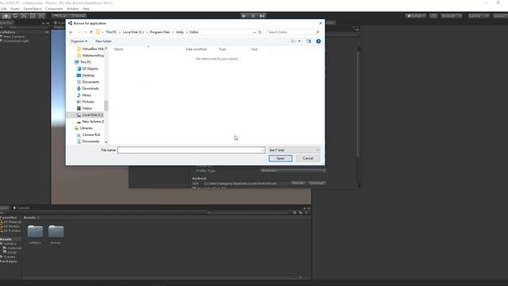Viewport: 508px width, 286px height.
Task: Close the Browse for application dialog
Action: click(x=321, y=23)
